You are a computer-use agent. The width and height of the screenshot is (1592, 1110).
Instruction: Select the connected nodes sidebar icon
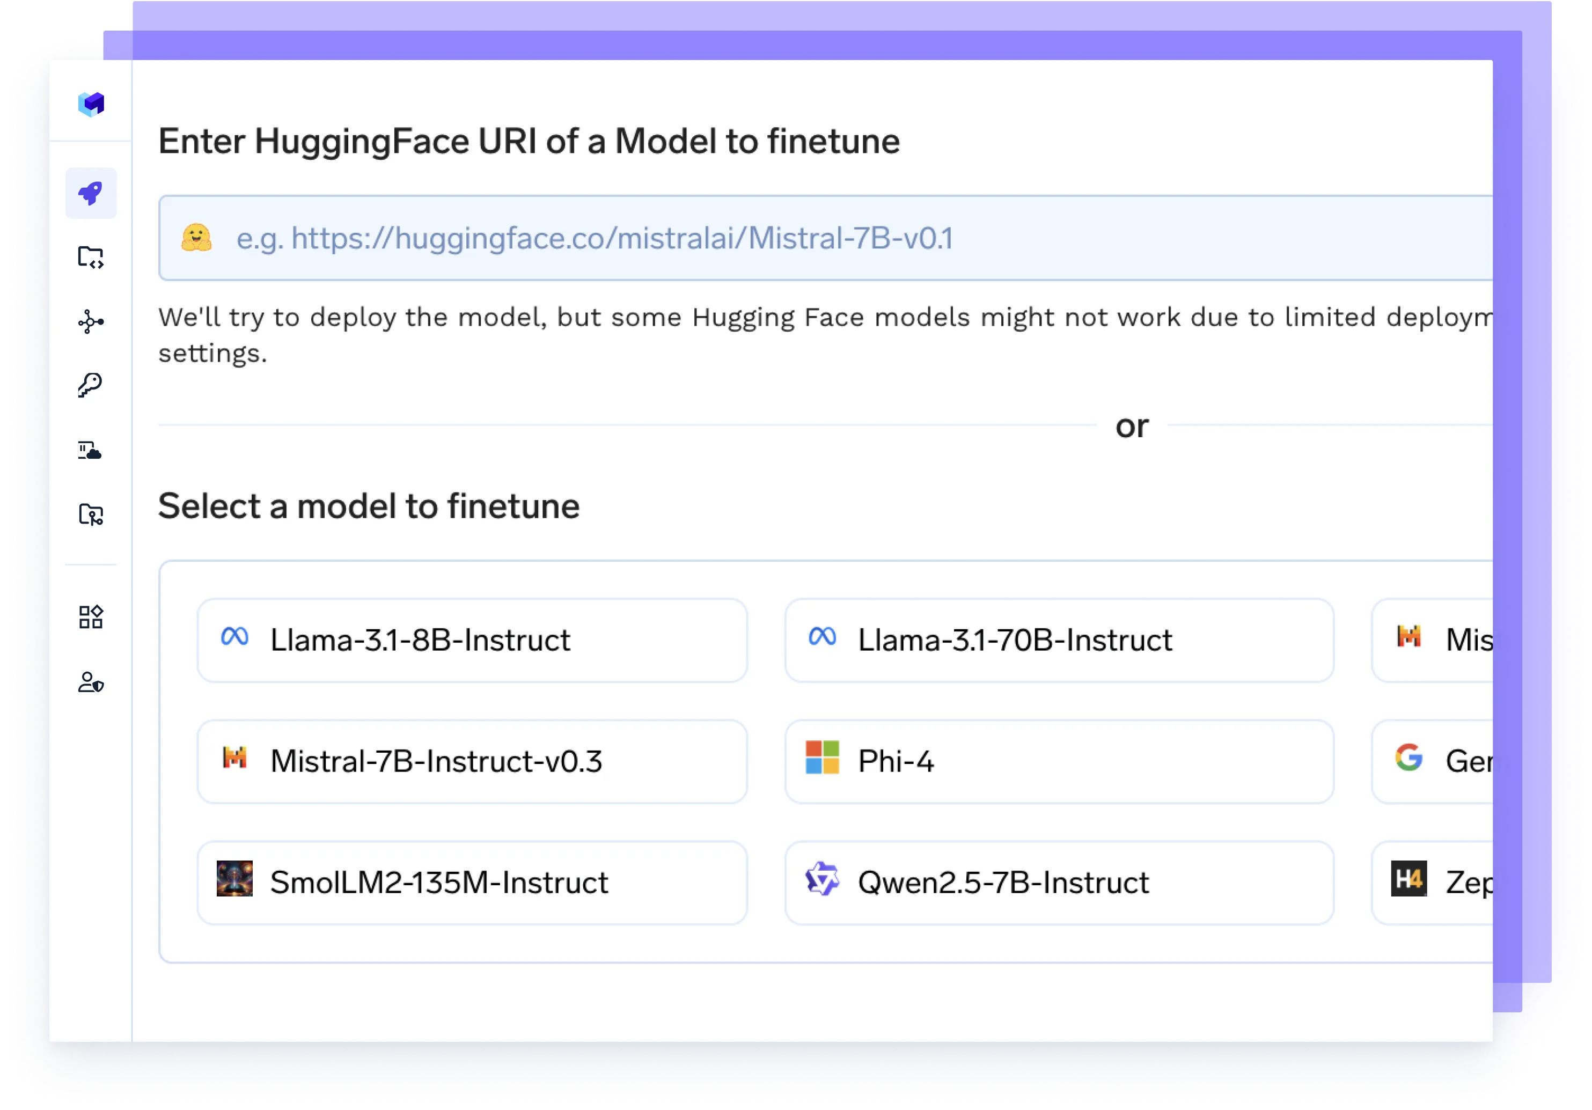[91, 322]
